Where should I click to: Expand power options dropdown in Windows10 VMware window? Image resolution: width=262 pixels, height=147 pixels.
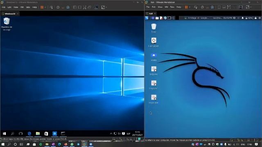click(x=45, y=7)
